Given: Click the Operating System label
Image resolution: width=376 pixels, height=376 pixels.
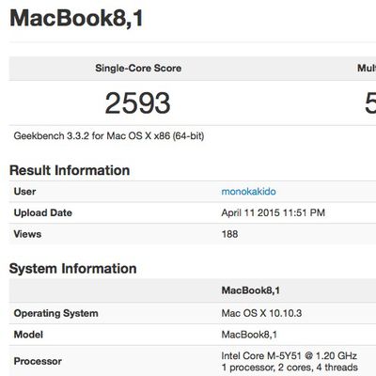Looking at the screenshot, I should 56,313.
